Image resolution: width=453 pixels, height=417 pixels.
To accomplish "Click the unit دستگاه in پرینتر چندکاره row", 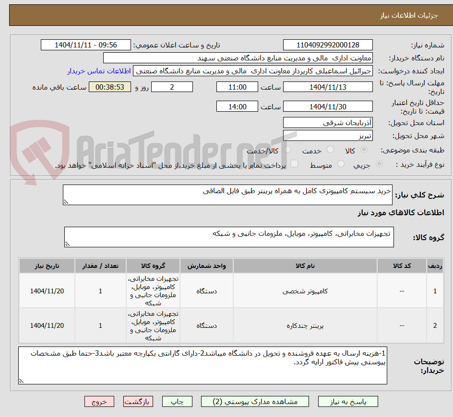I will tap(206, 325).
